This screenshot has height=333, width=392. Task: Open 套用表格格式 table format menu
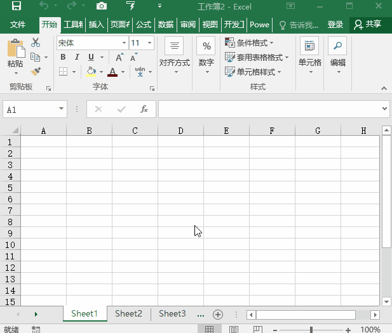(257, 58)
